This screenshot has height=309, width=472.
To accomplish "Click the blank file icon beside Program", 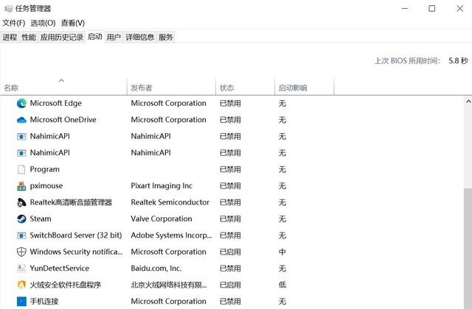I will coord(21,169).
